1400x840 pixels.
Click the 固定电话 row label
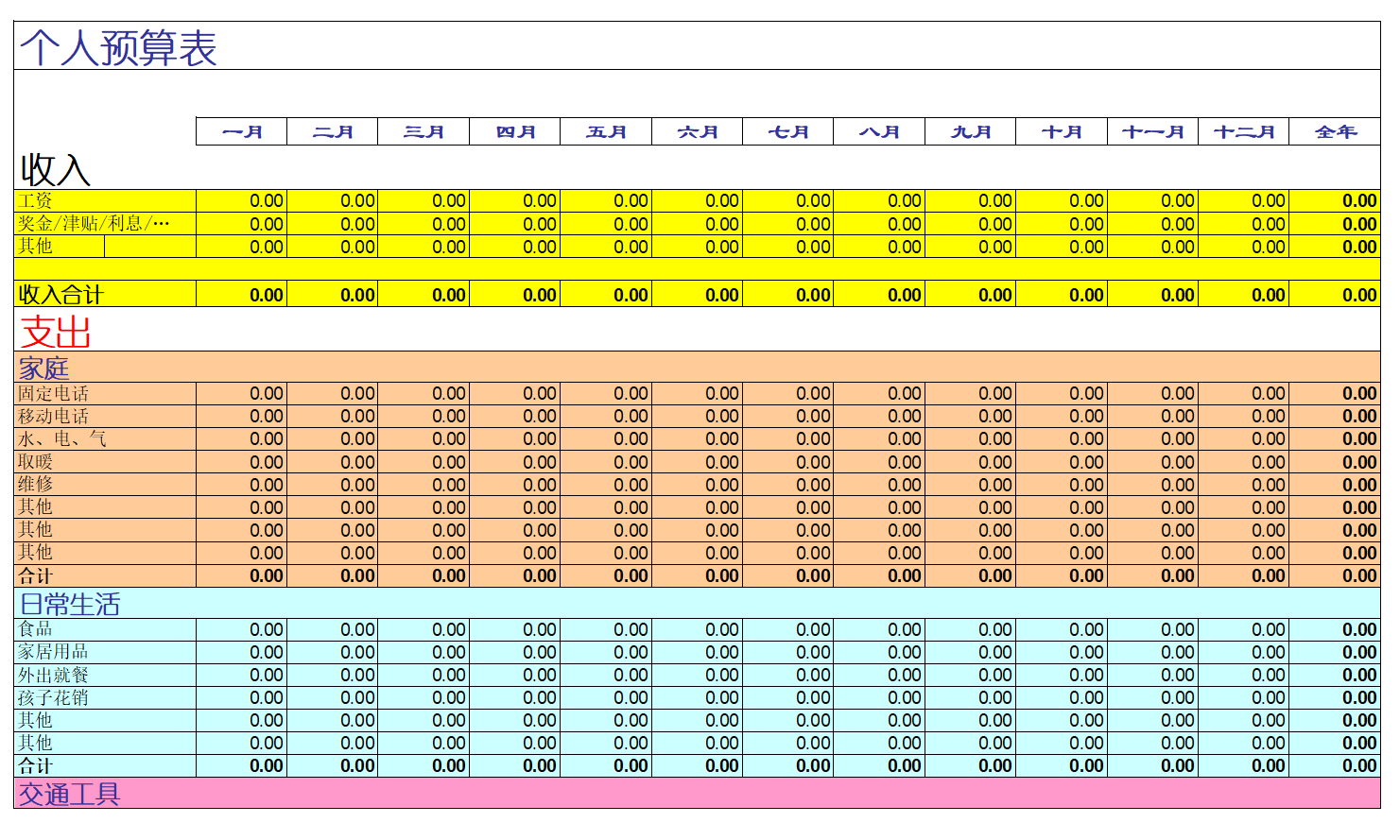click(53, 393)
